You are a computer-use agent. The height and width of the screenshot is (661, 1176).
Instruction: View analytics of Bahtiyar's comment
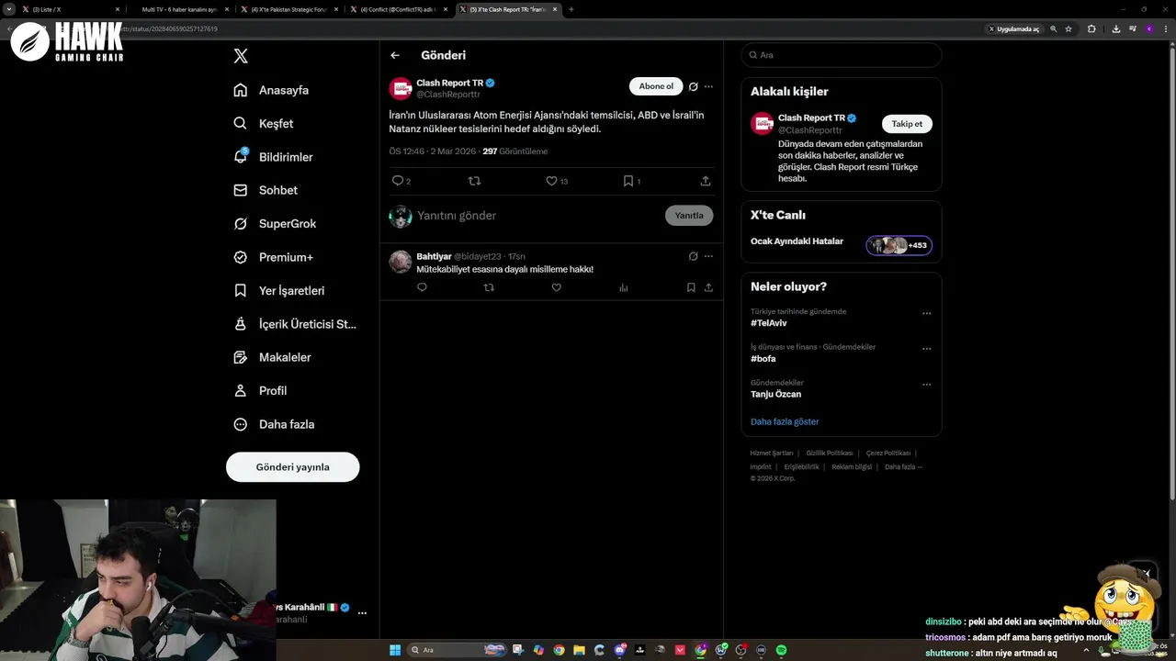point(624,287)
